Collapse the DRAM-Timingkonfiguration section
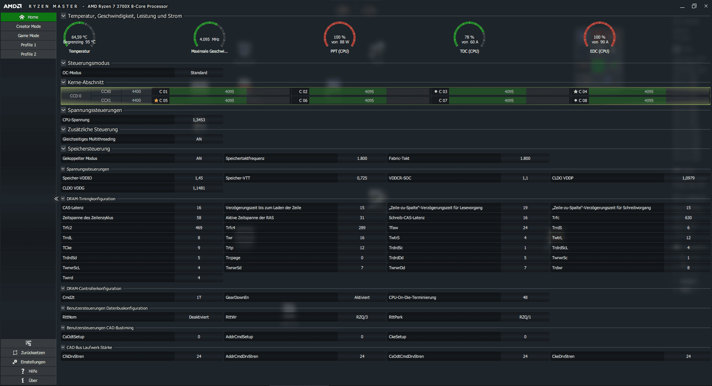This screenshot has width=712, height=386. pyautogui.click(x=63, y=199)
